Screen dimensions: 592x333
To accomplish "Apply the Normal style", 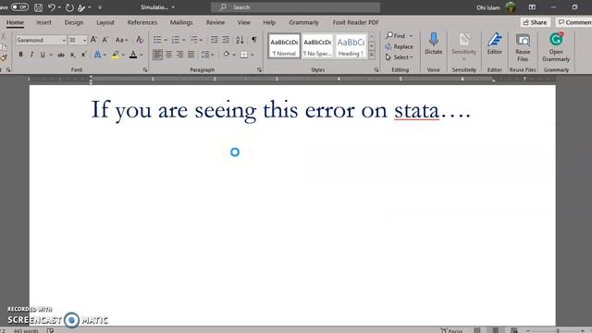I will click(x=284, y=46).
